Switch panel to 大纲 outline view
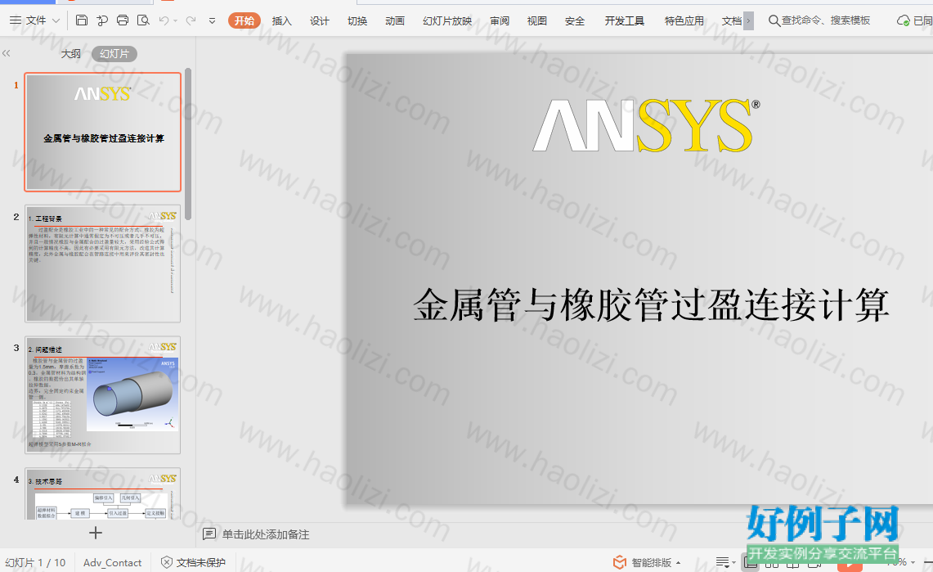933x572 pixels. point(71,53)
